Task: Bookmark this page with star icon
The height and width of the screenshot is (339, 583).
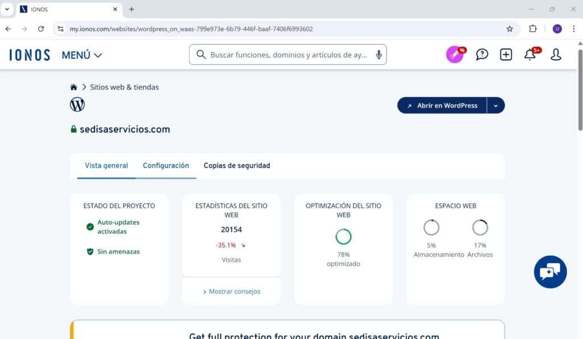Action: pos(510,28)
